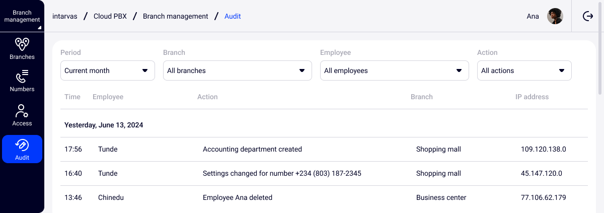Click the user name Ana in header
The height and width of the screenshot is (213, 604).
[533, 16]
